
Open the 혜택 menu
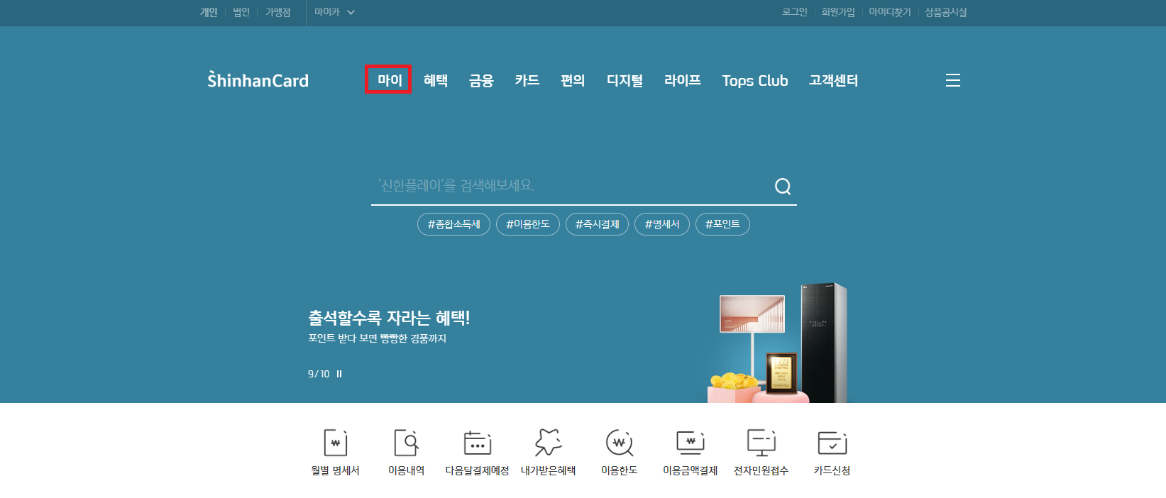click(x=436, y=80)
